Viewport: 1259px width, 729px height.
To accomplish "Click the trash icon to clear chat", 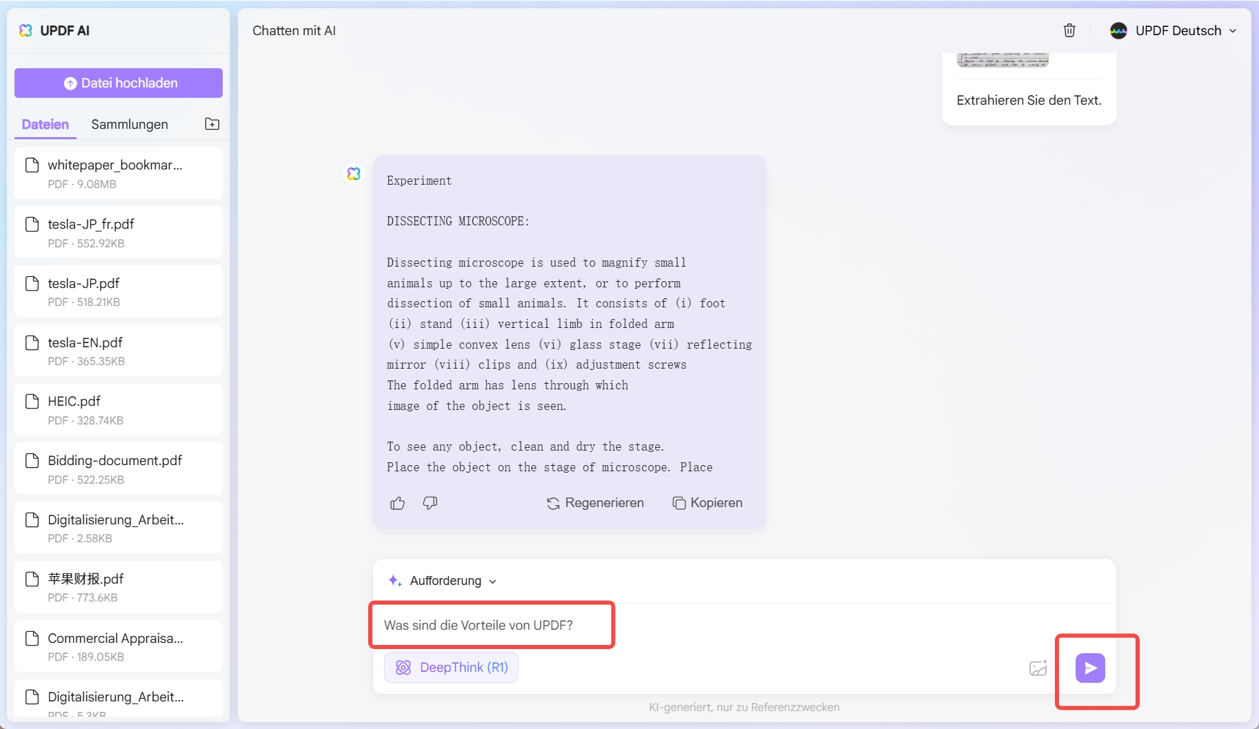I will point(1069,30).
